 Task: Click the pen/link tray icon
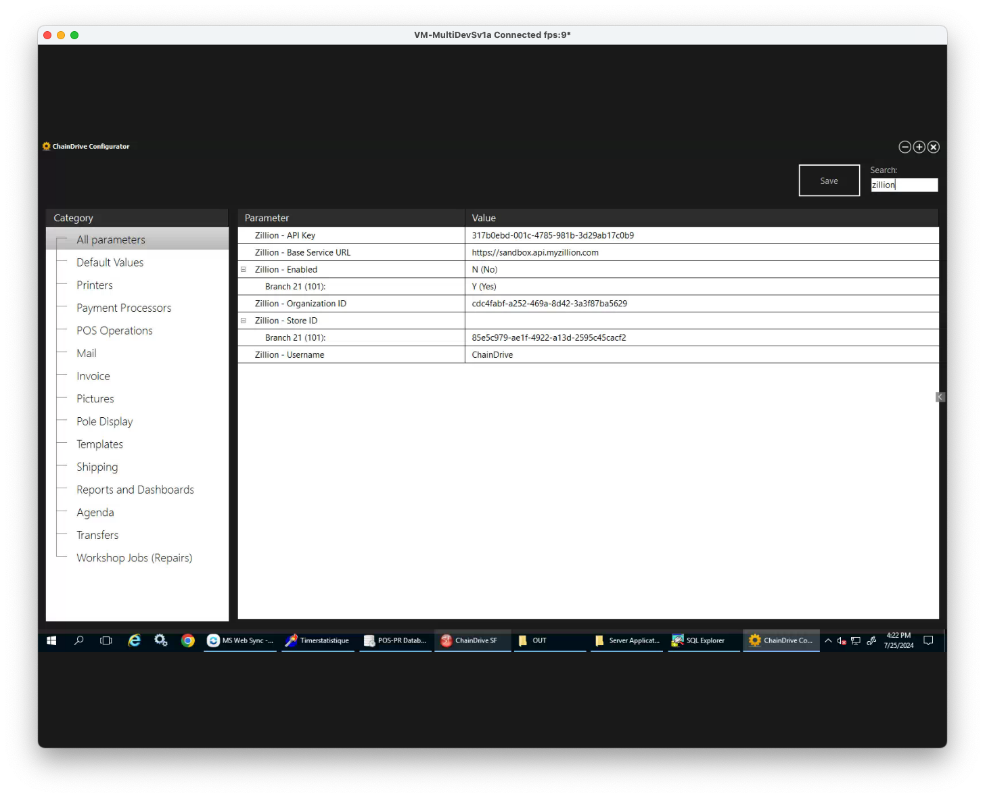coord(871,640)
